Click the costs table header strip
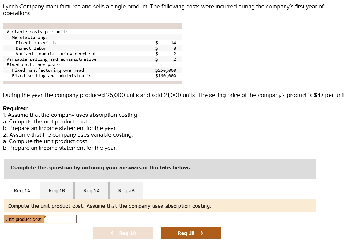Viewport: 359px width, 252px height. coord(92,26)
